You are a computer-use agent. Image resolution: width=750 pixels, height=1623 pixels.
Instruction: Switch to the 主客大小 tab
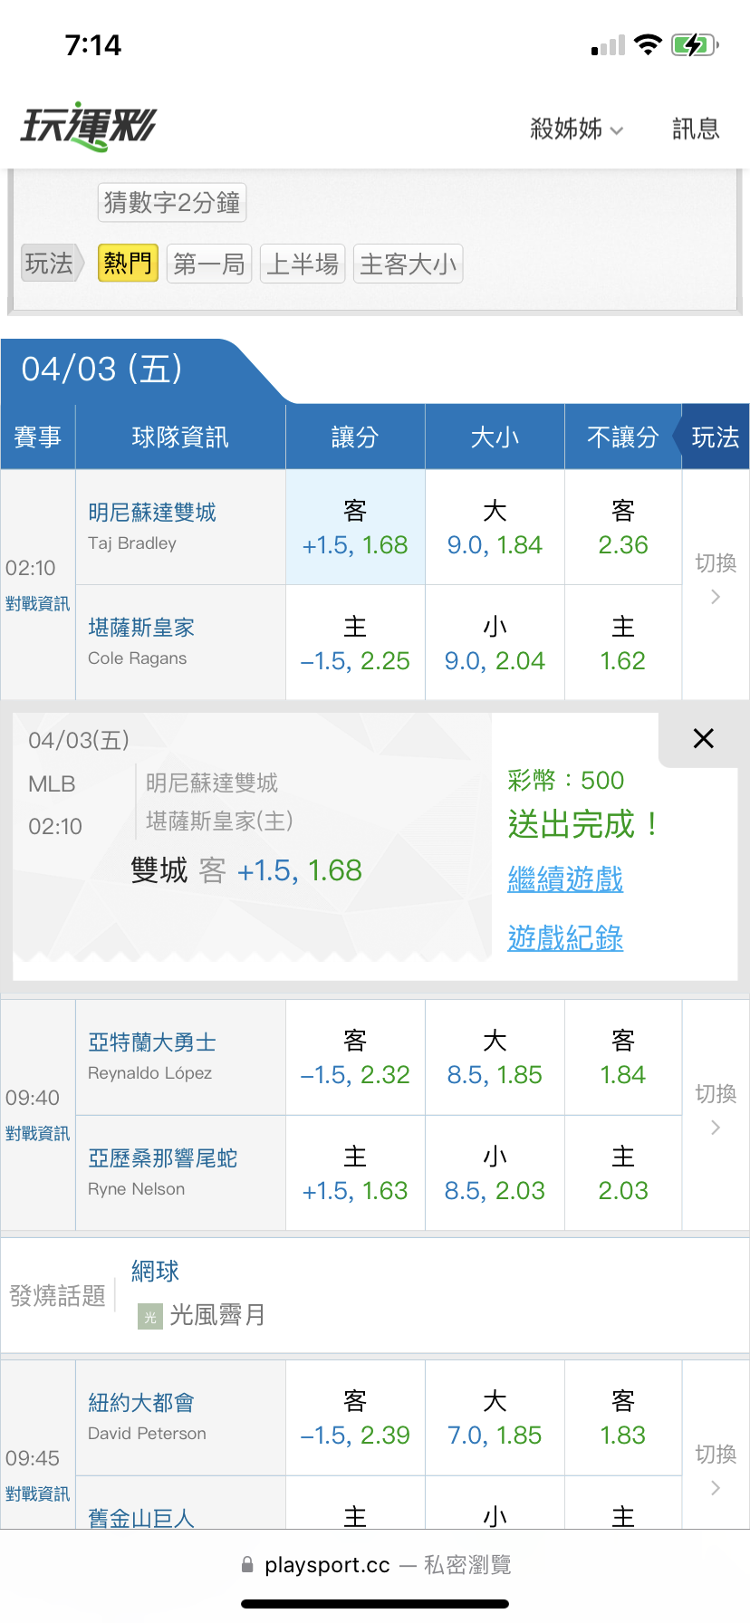point(408,264)
